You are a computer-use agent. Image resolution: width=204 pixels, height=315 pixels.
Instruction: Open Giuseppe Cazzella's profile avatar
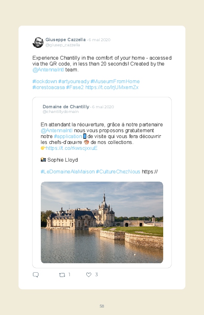point(38,42)
